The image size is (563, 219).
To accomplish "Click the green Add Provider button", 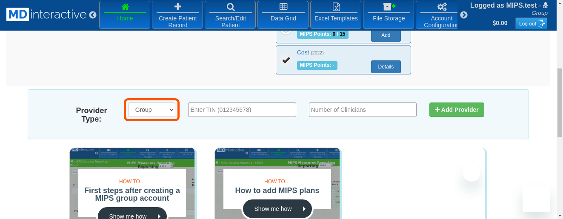I will (457, 110).
